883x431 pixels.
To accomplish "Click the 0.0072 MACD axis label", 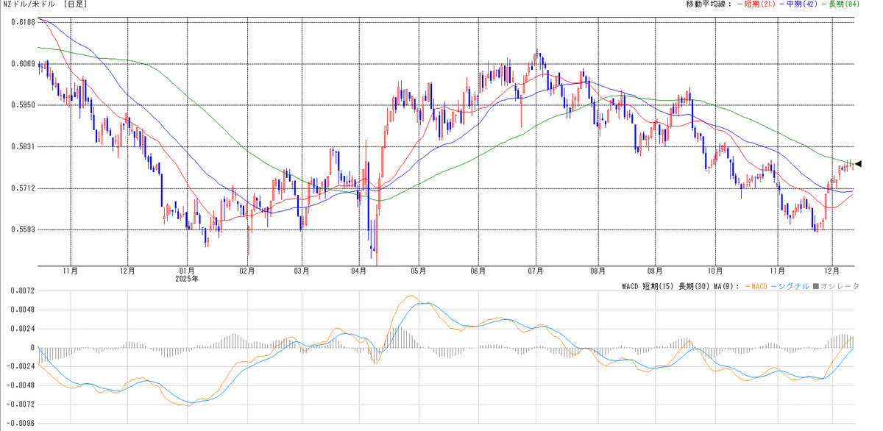I will click(22, 291).
